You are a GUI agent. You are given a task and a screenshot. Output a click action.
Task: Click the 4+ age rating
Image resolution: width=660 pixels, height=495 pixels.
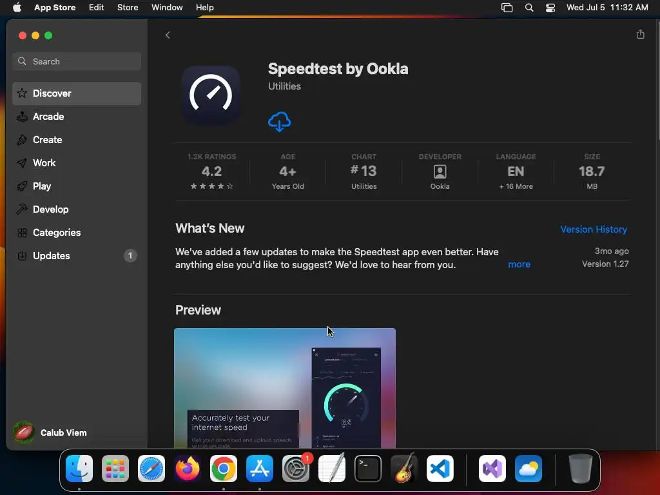pos(288,171)
